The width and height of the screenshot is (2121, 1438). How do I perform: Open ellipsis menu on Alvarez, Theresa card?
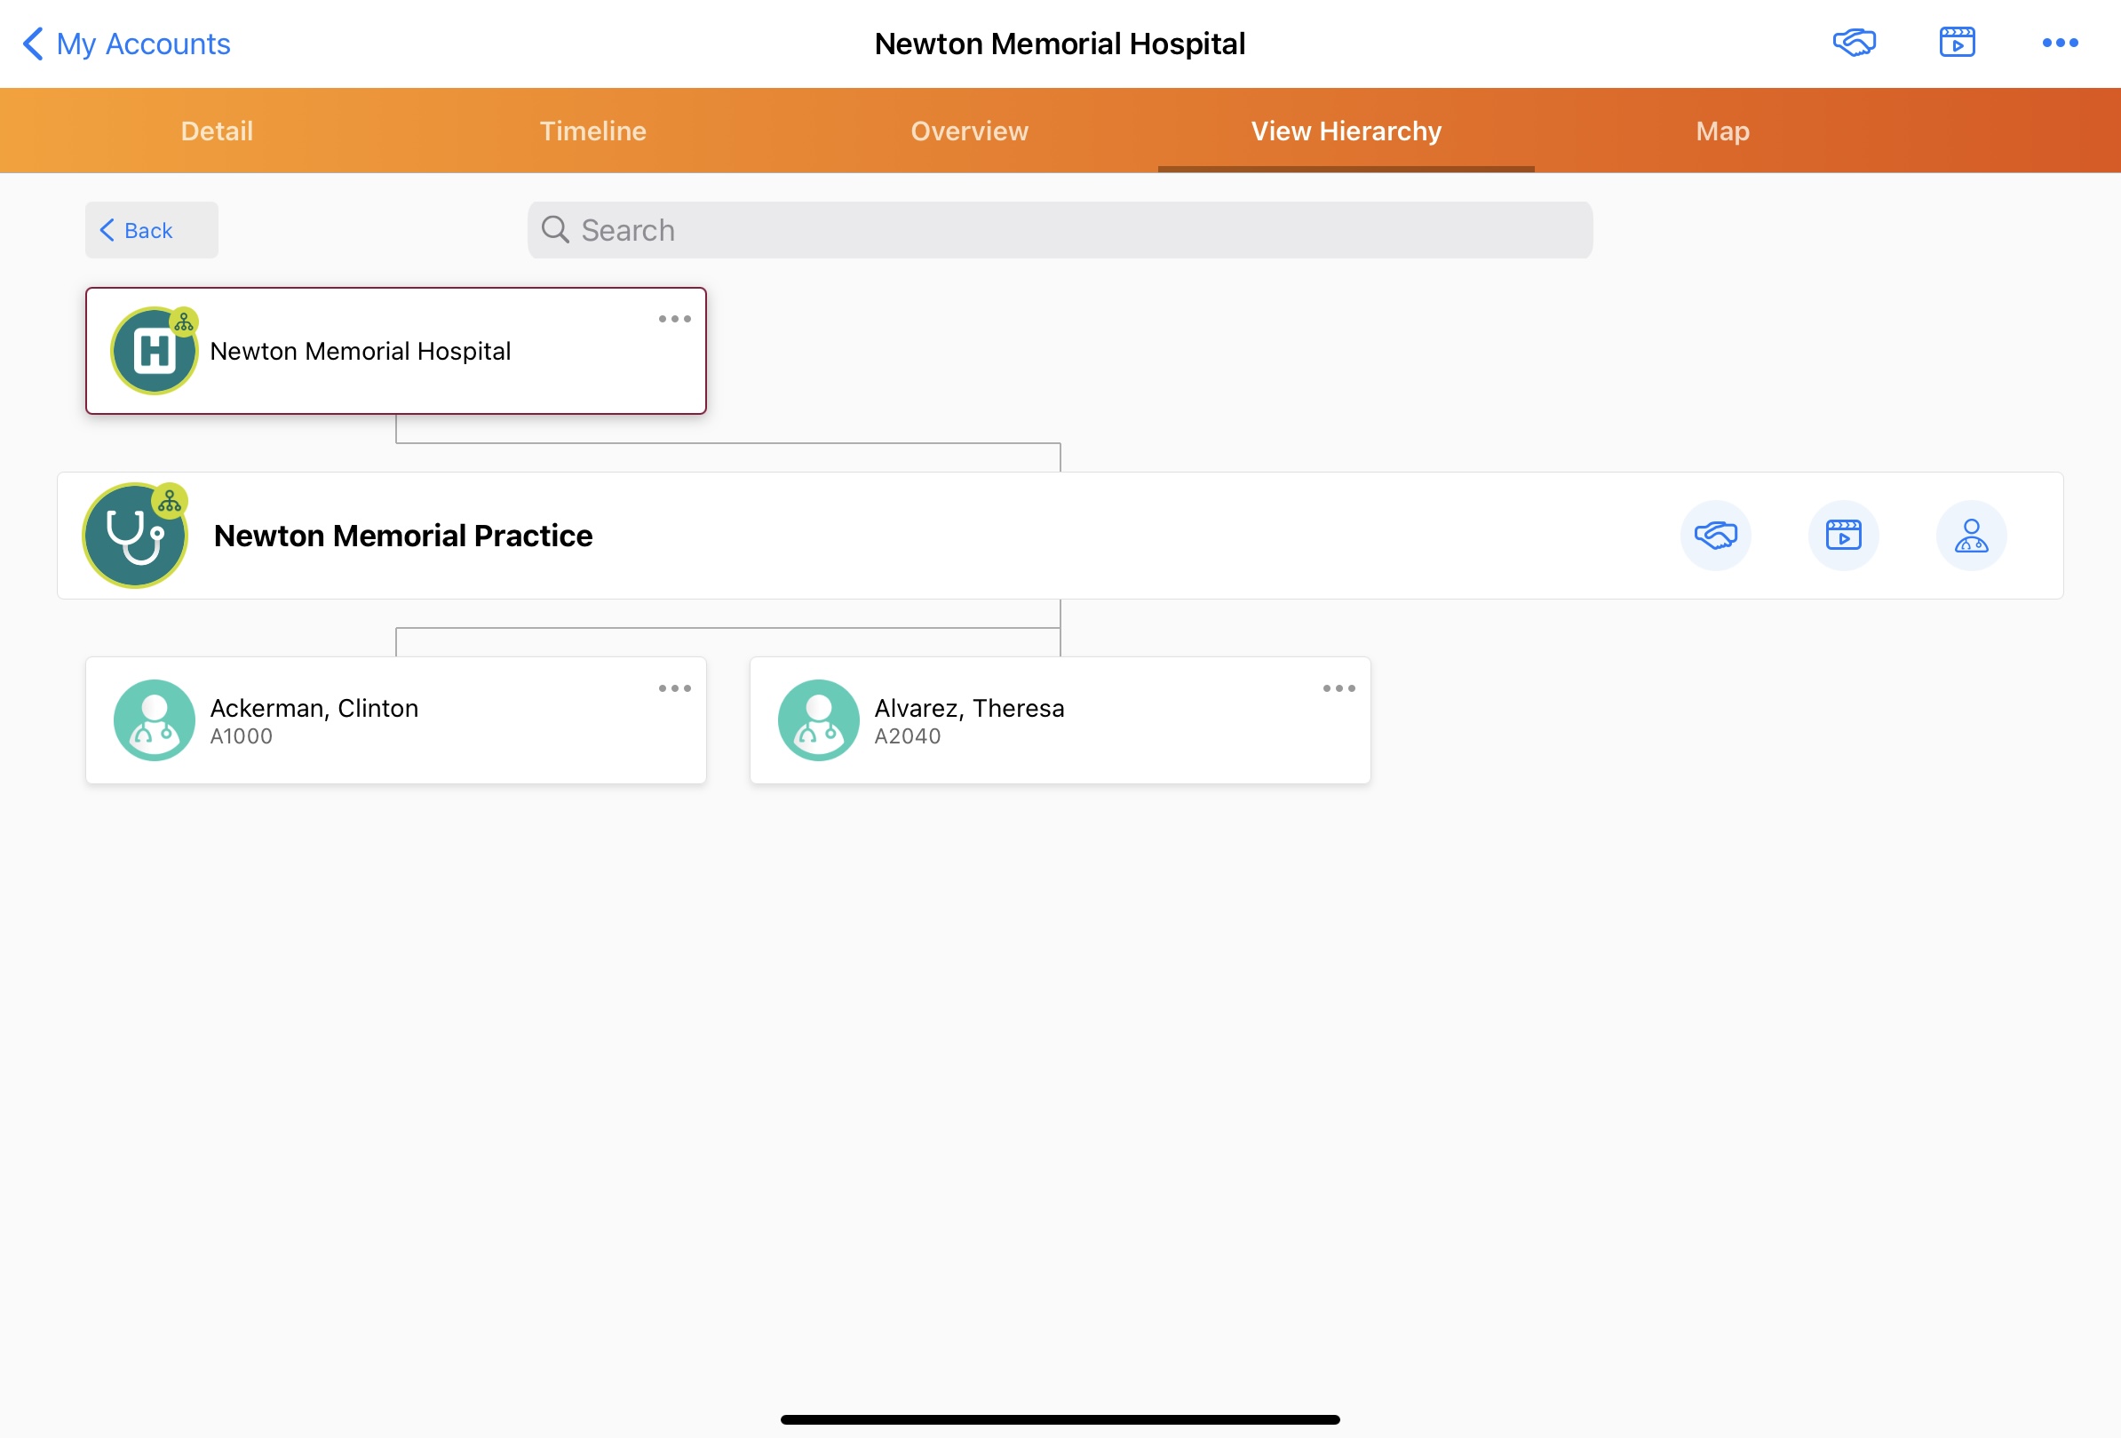point(1338,689)
